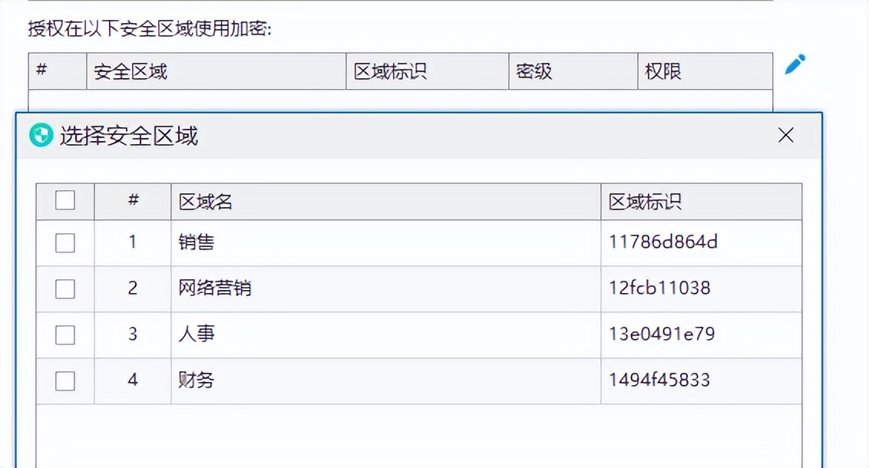
Task: Tick the 人事 row checkbox
Action: (x=64, y=335)
